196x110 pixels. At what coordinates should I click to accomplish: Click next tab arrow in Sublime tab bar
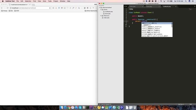click(x=126, y=6)
